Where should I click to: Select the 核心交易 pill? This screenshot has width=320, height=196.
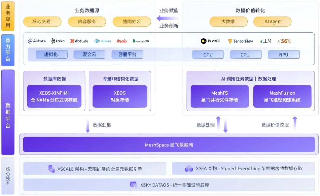pos(42,22)
